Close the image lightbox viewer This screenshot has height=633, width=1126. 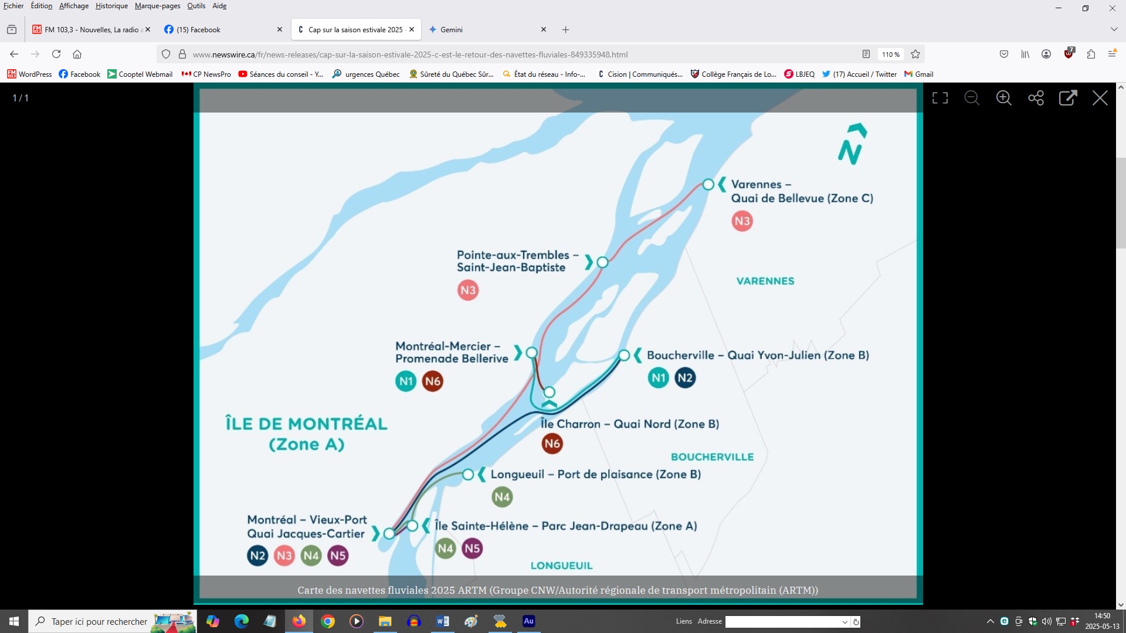pos(1100,98)
